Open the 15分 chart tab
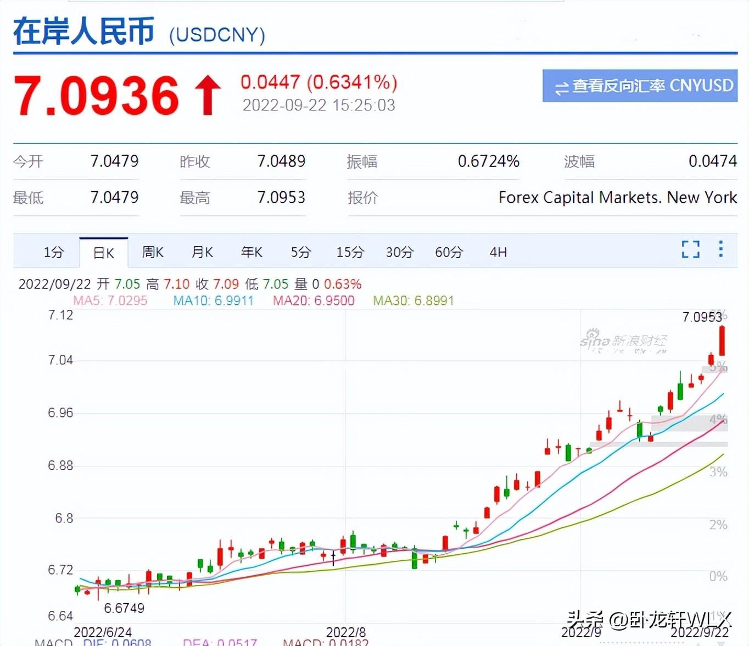 350,252
